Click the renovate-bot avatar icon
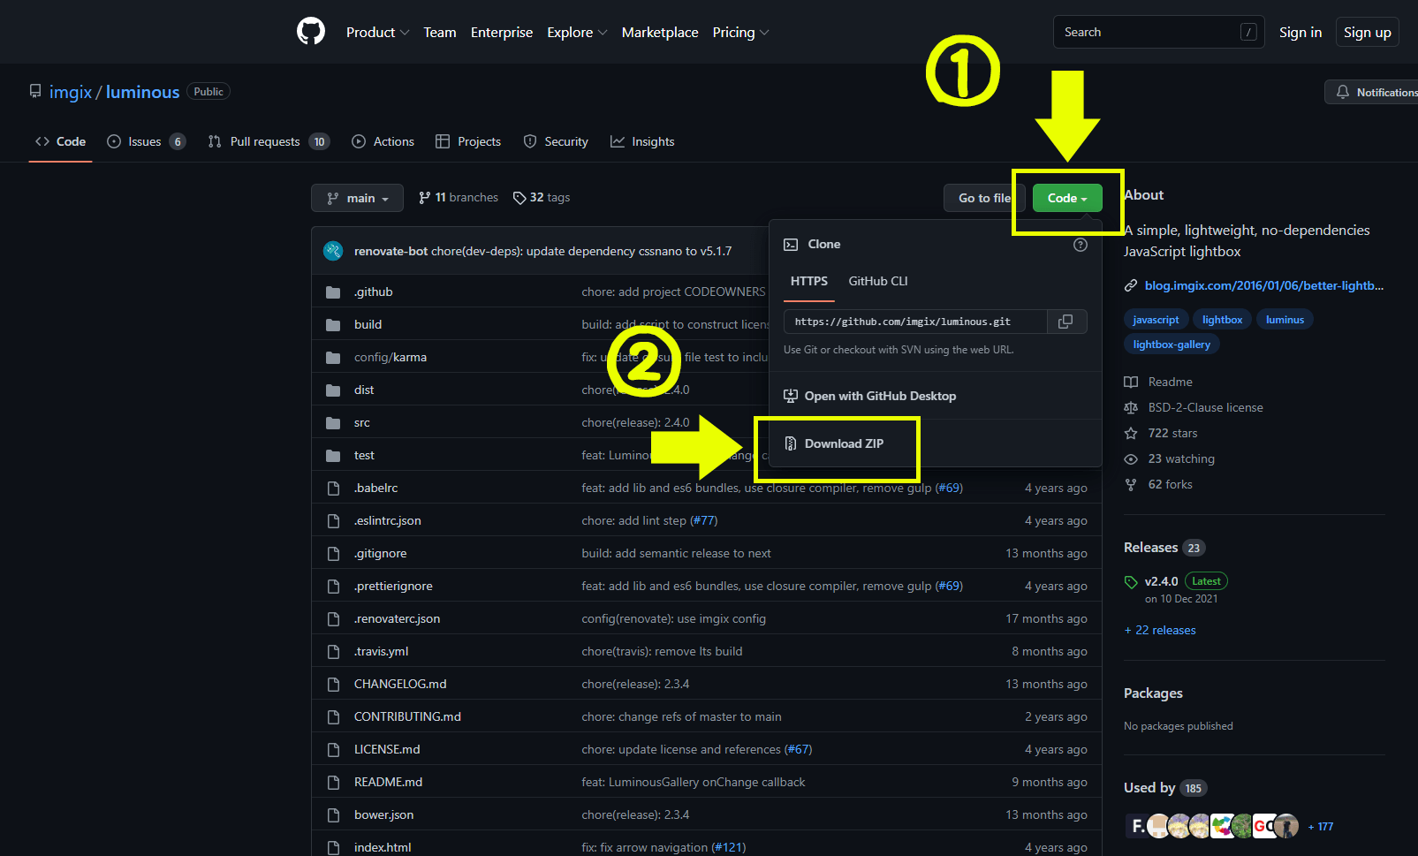The width and height of the screenshot is (1418, 856). pos(333,251)
